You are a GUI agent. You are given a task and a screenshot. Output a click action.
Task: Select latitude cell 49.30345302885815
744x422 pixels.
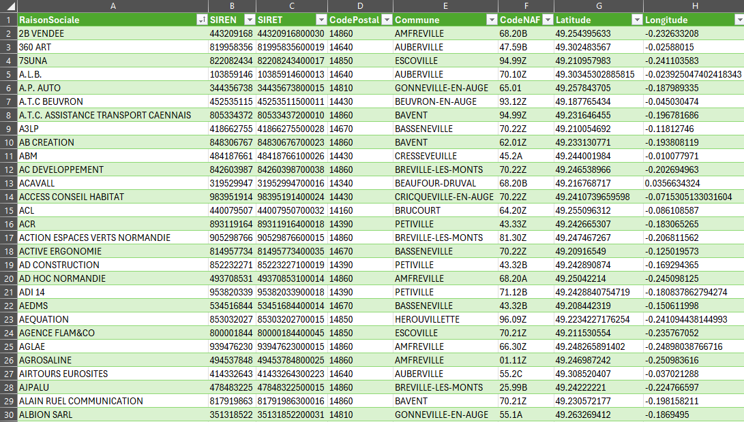click(599, 74)
